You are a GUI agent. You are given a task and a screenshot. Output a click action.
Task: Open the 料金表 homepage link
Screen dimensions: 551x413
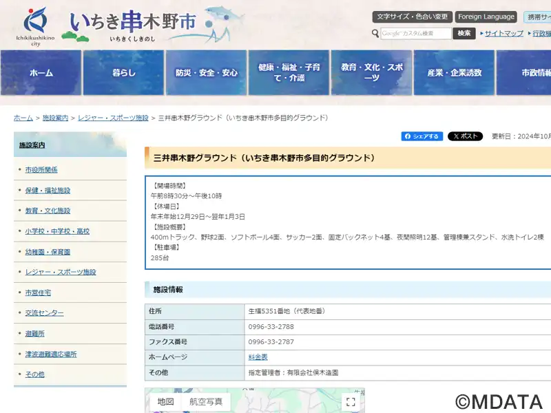click(x=258, y=357)
